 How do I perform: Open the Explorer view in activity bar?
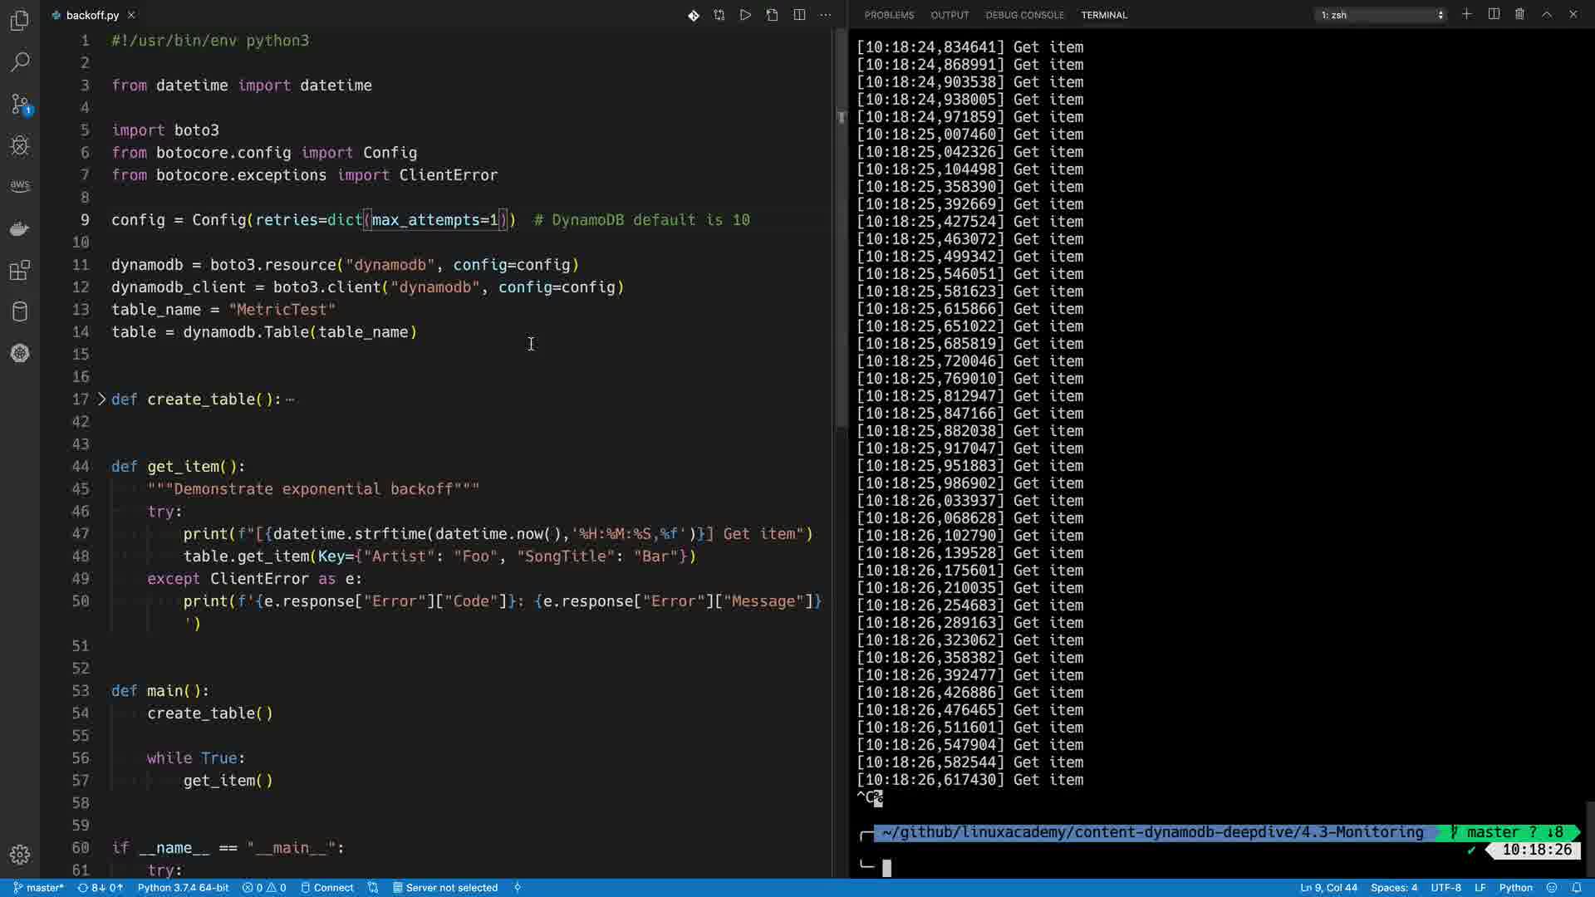(x=20, y=20)
